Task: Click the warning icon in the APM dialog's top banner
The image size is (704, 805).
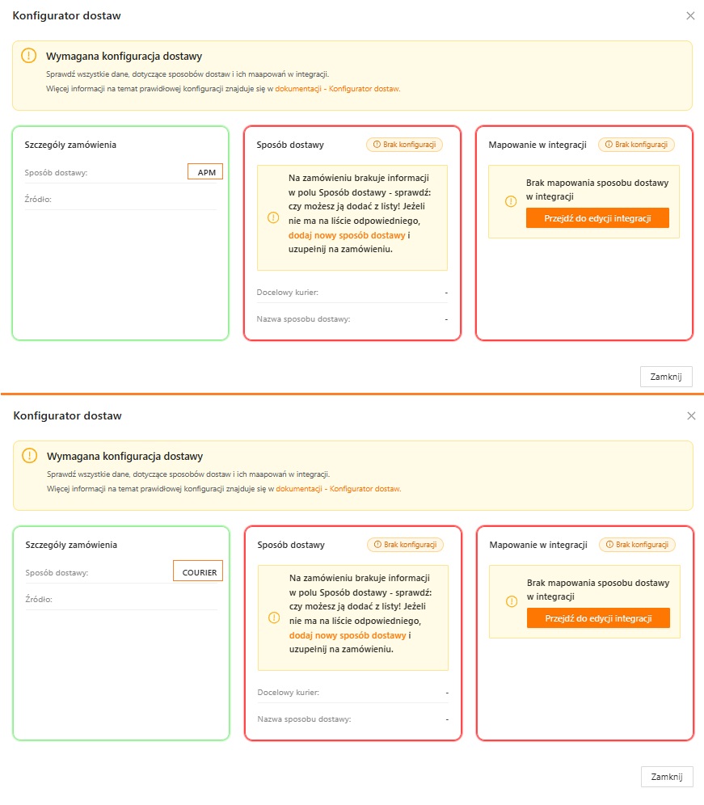Action: click(29, 56)
